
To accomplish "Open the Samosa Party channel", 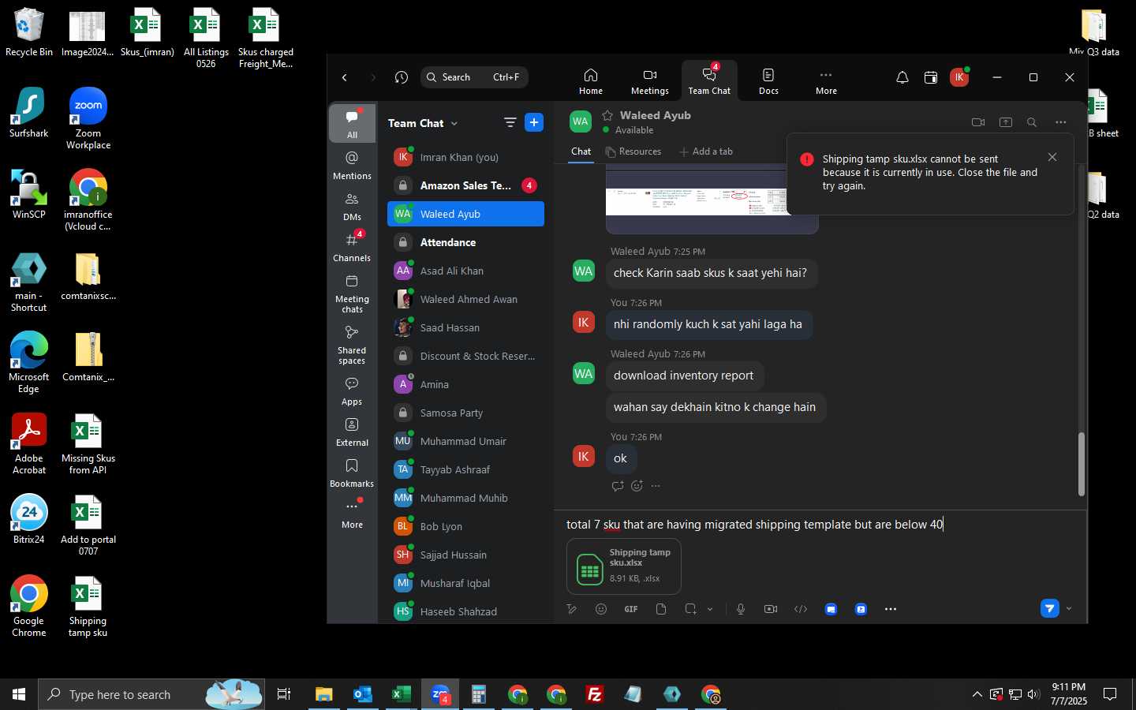I will [x=465, y=413].
